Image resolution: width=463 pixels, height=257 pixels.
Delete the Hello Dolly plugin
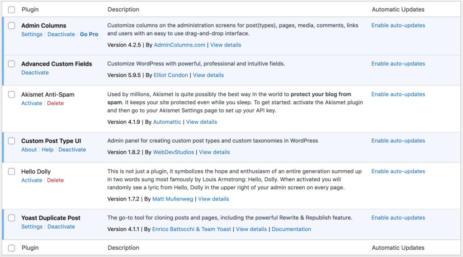pos(55,180)
